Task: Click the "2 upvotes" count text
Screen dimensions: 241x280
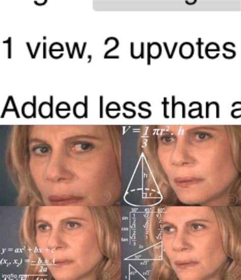Action: click(170, 50)
